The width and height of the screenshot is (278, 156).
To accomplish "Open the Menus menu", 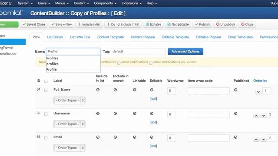I will pos(62,3).
